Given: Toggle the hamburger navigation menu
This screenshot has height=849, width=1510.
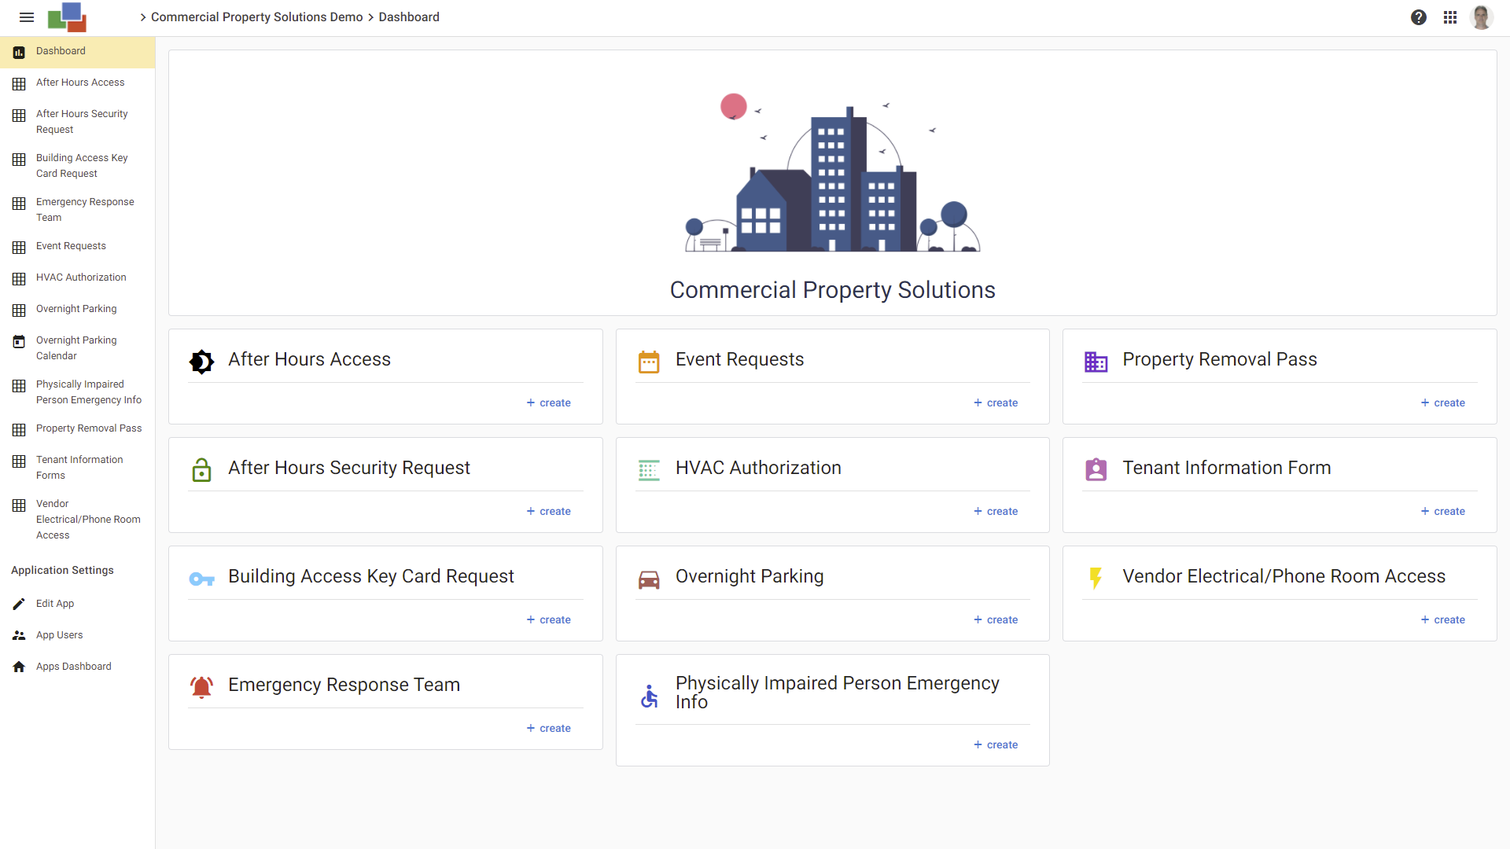Looking at the screenshot, I should tap(27, 17).
